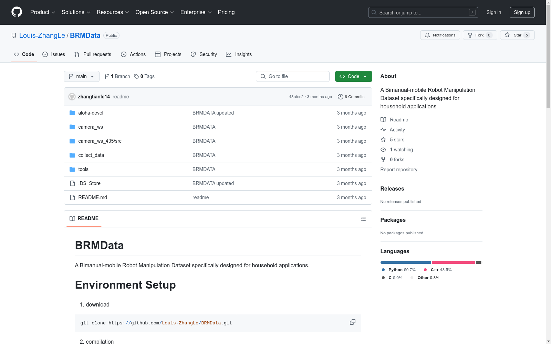Open the 6 Commits link
Viewport: 551px width, 344px height.
(x=351, y=97)
